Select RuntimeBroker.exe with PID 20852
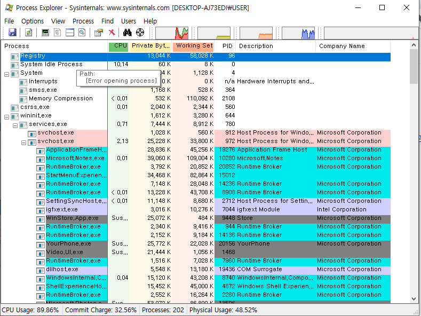The height and width of the screenshot is (316, 421). pos(196,167)
